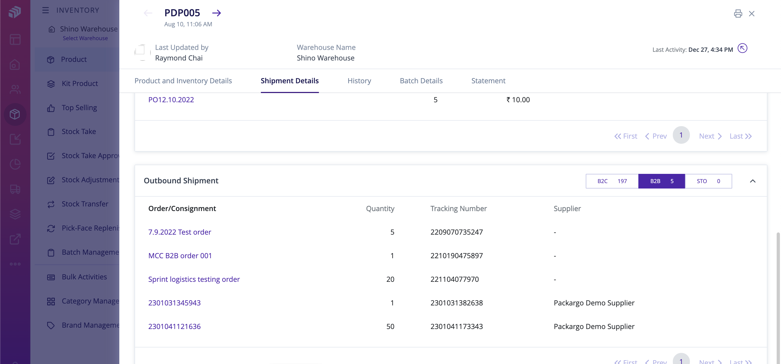Click the app logo in left rail
781x364 pixels.
click(15, 12)
